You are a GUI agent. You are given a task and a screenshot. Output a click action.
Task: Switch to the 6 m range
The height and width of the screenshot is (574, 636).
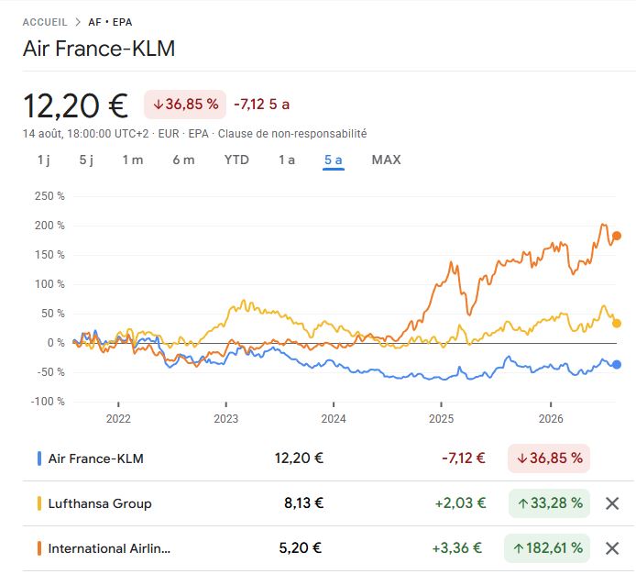pos(183,160)
